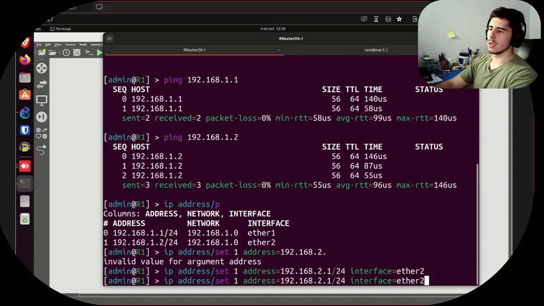The width and height of the screenshot is (544, 306).
Task: Click the RRouterOS-1 window title
Action: click(291, 39)
